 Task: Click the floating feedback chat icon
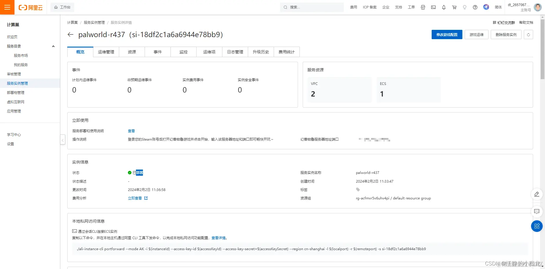tap(537, 211)
